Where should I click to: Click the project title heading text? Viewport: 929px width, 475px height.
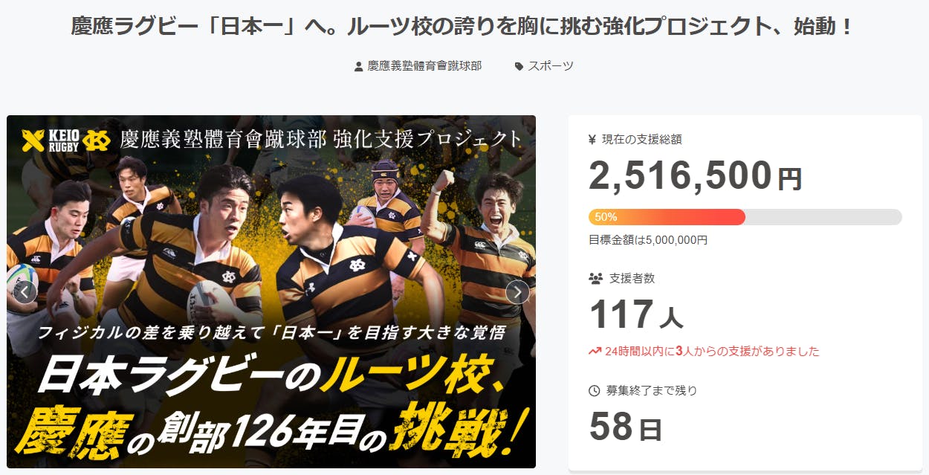click(464, 28)
